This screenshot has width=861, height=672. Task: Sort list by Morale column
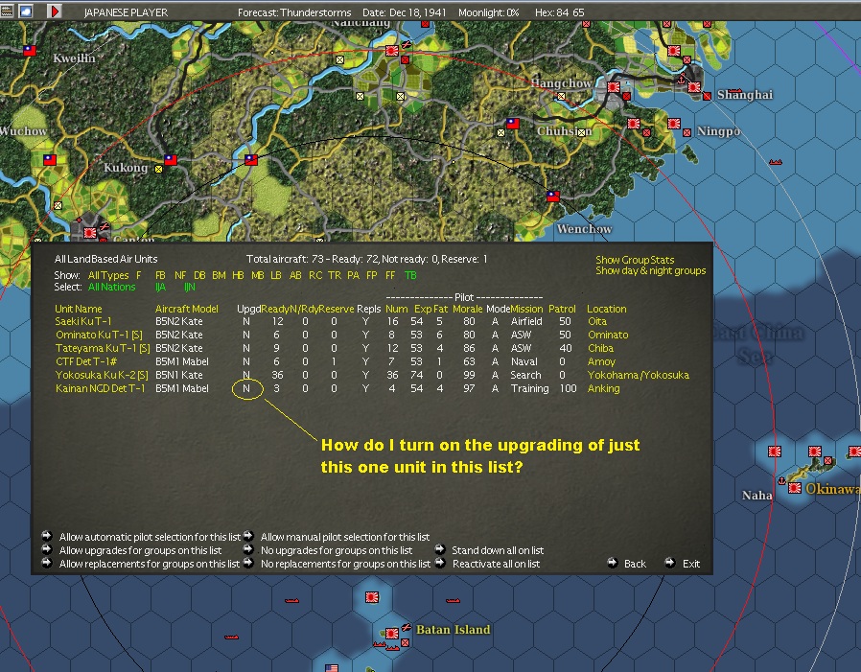[467, 309]
